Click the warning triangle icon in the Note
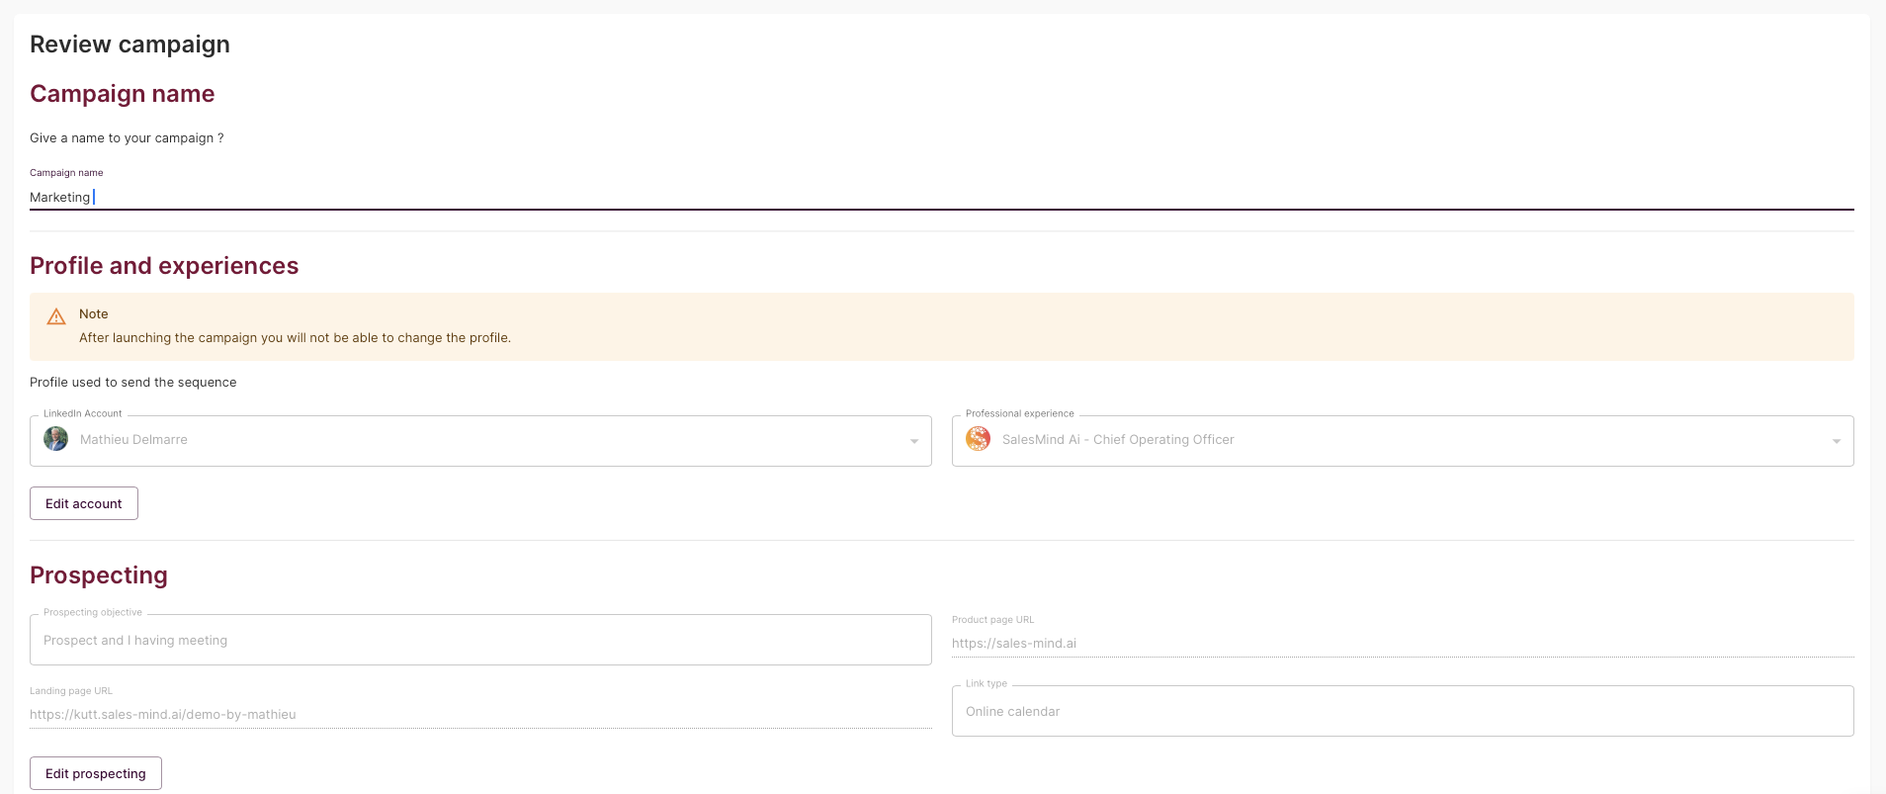Image resolution: width=1886 pixels, height=794 pixels. click(56, 316)
